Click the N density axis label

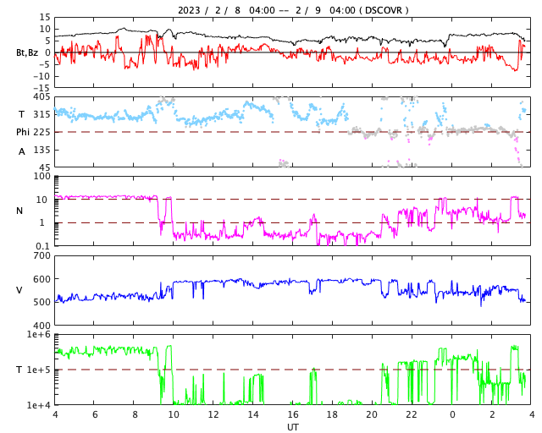pos(19,211)
